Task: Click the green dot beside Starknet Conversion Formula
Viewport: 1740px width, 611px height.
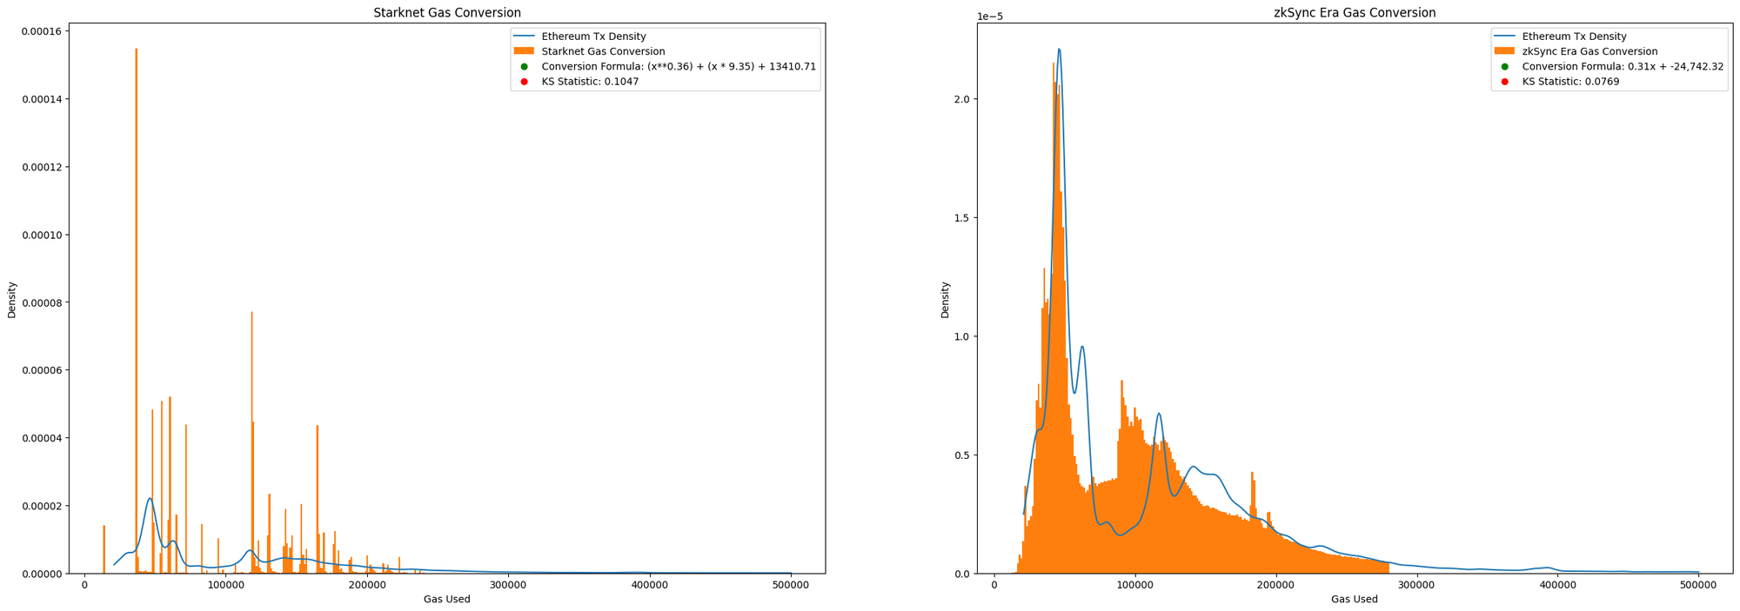Action: click(x=525, y=66)
